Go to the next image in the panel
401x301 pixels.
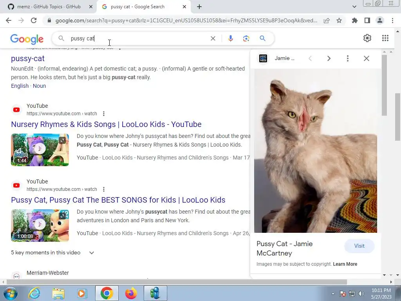(x=329, y=58)
